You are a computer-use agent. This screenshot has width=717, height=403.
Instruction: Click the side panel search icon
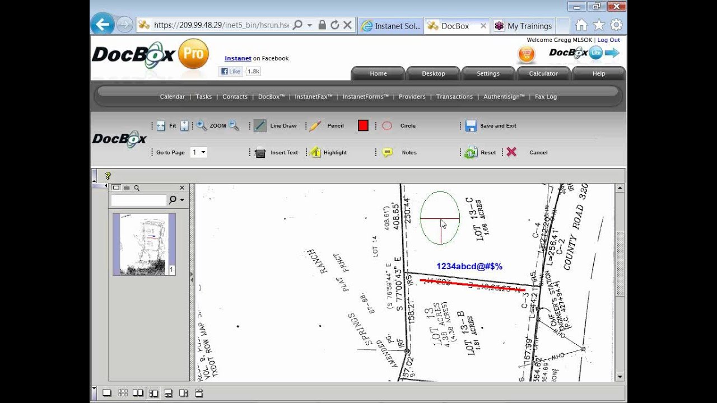tap(137, 188)
